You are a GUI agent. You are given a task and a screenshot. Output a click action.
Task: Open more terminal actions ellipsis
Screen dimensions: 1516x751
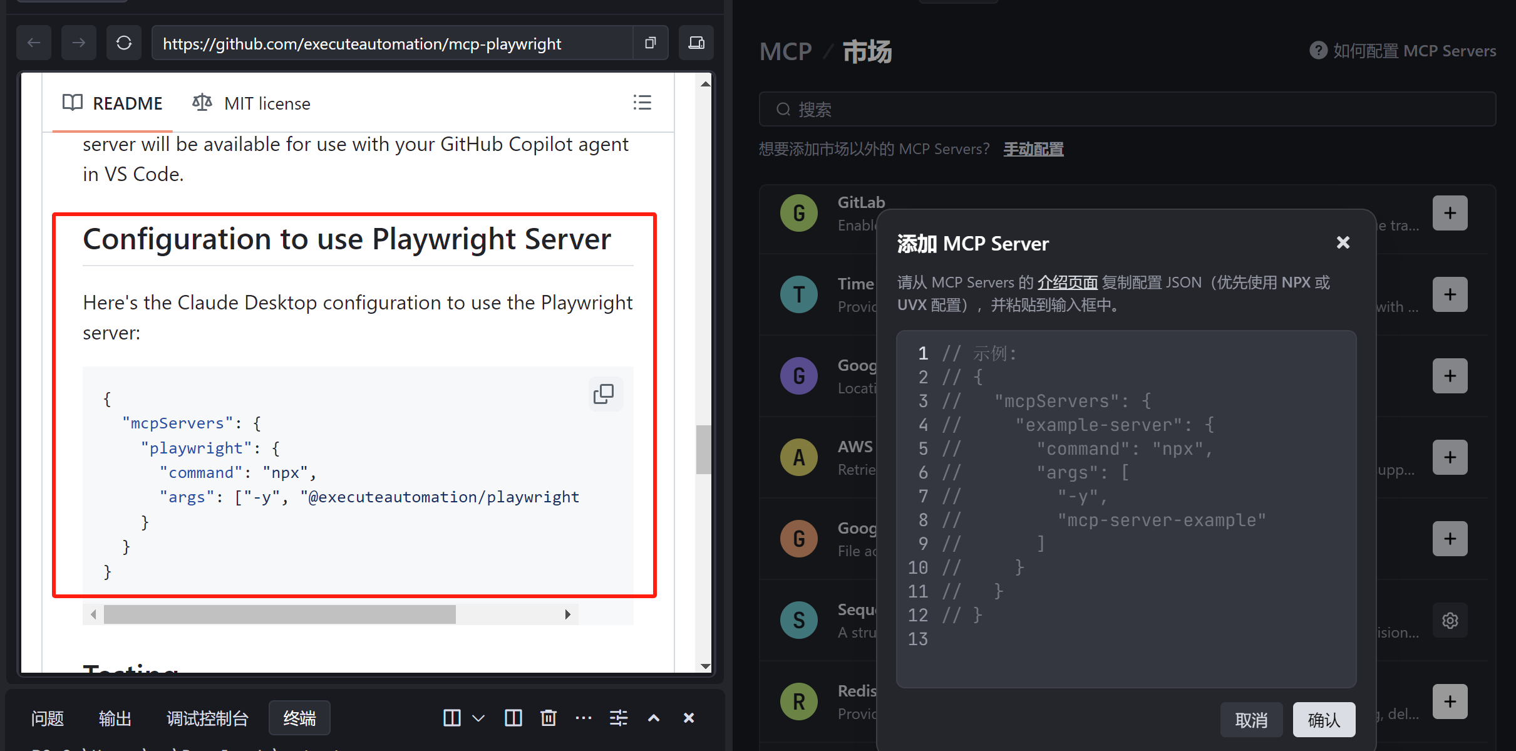pos(584,718)
